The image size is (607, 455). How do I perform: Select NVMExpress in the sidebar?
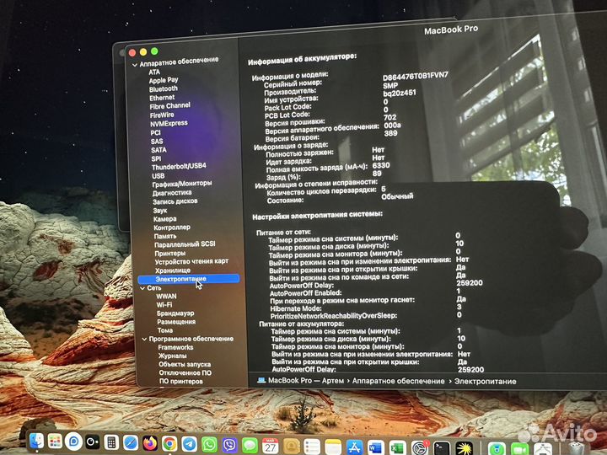(169, 123)
